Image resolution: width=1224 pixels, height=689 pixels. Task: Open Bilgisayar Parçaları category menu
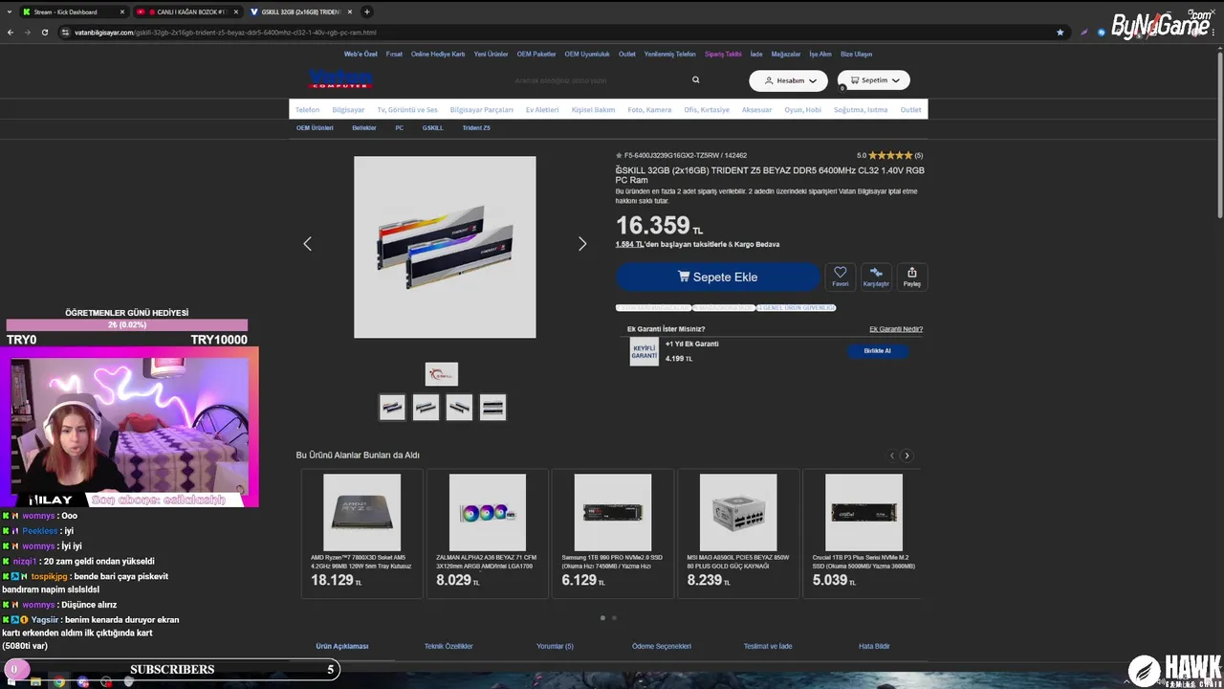[481, 110]
